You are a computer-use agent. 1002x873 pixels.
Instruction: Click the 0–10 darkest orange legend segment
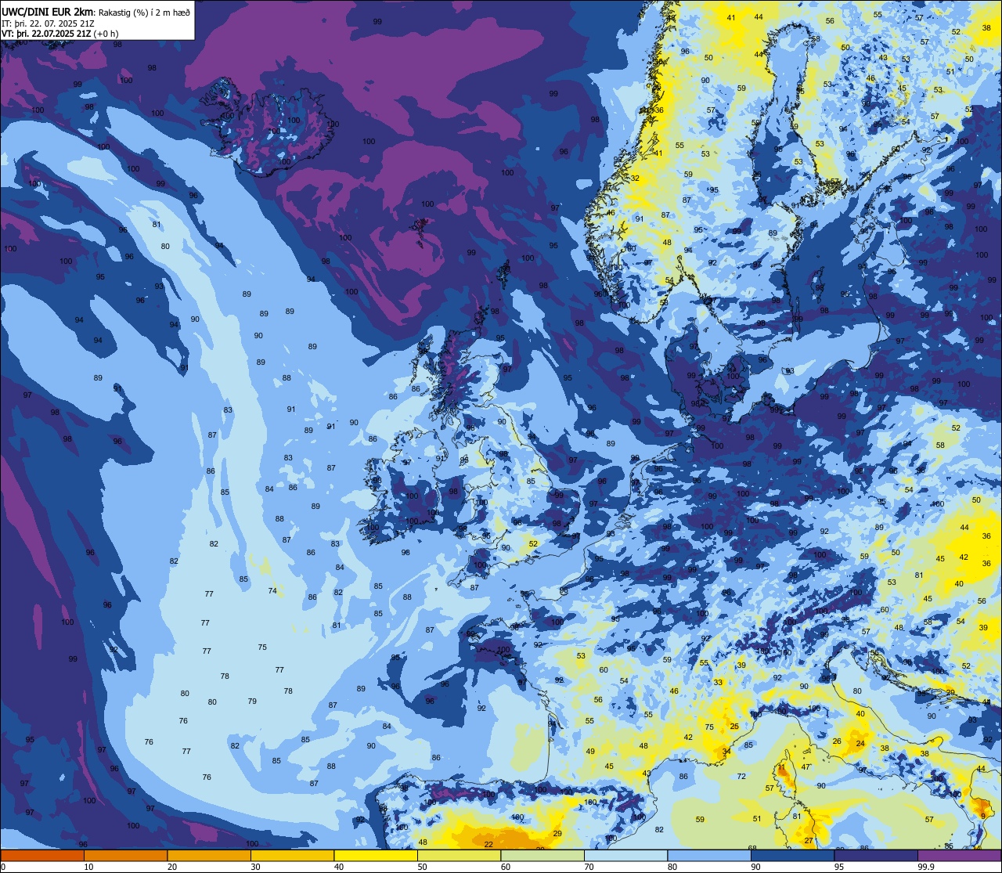point(42,855)
